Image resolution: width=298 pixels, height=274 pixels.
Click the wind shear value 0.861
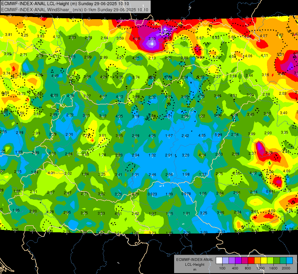pos(271,191)
